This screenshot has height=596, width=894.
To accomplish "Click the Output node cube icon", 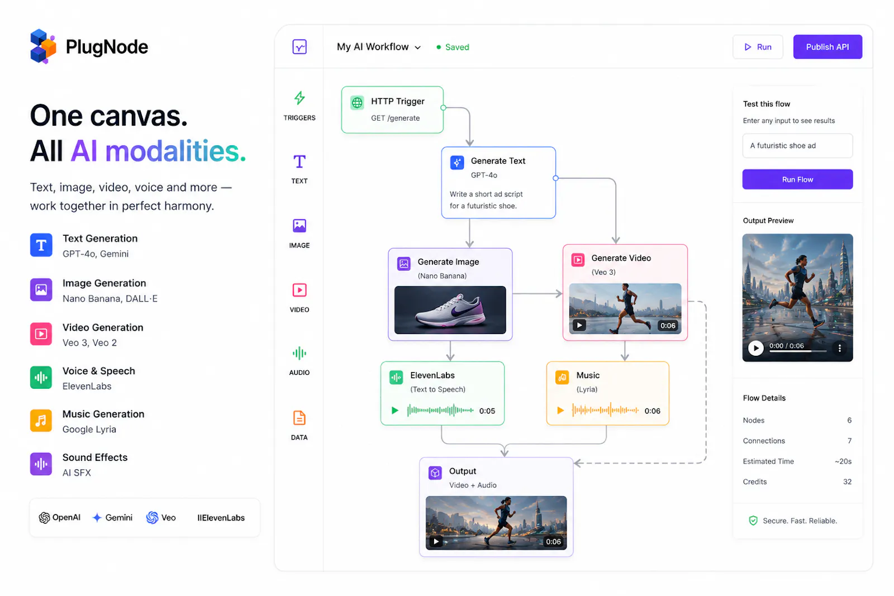I will click(x=435, y=473).
